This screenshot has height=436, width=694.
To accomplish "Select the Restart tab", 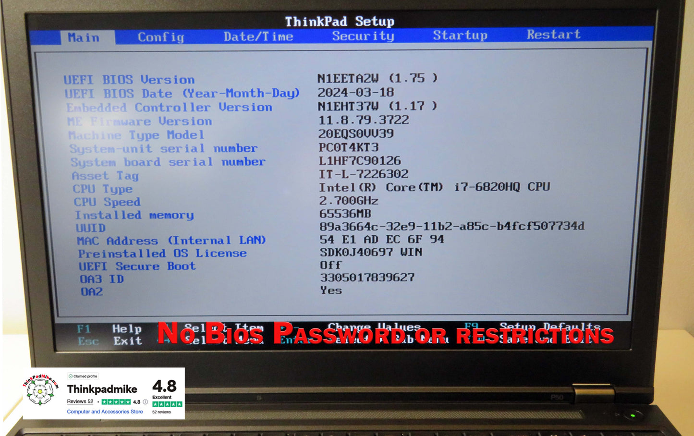I will point(553,35).
